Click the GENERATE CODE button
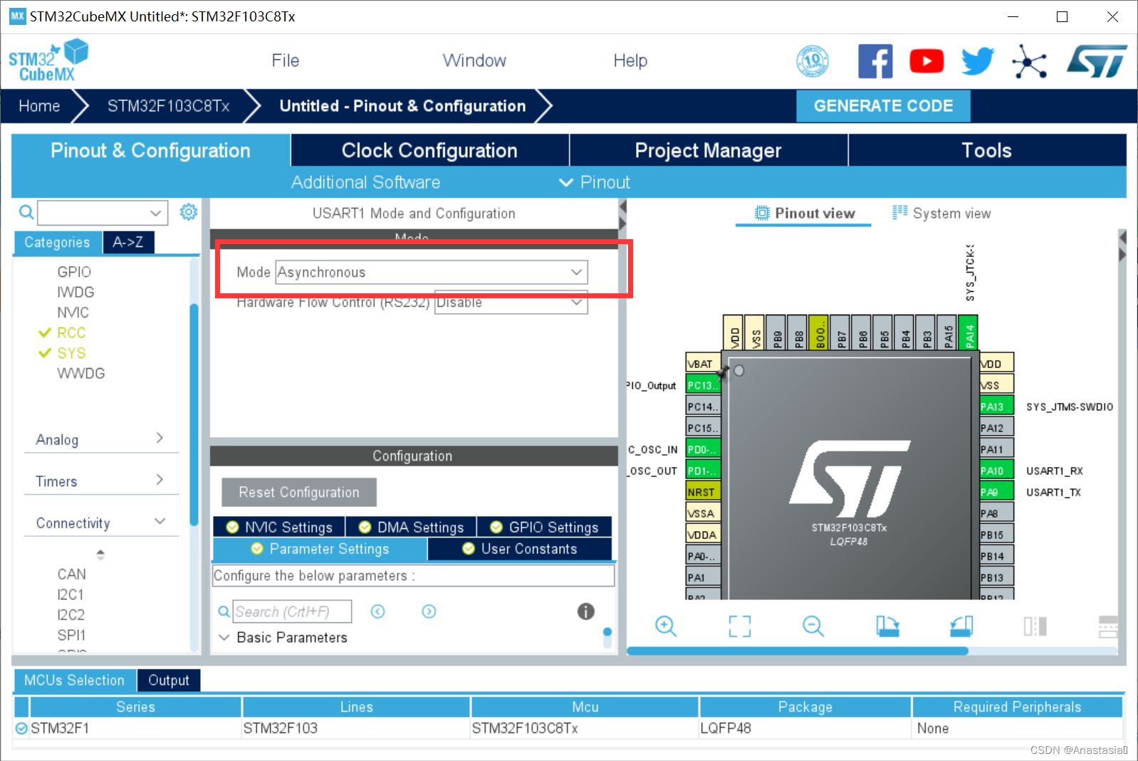 tap(883, 105)
